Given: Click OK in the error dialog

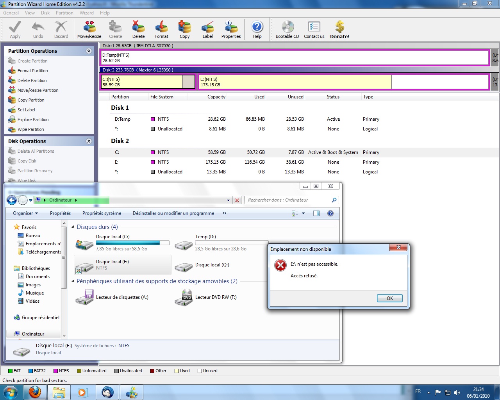Looking at the screenshot, I should pos(390,298).
